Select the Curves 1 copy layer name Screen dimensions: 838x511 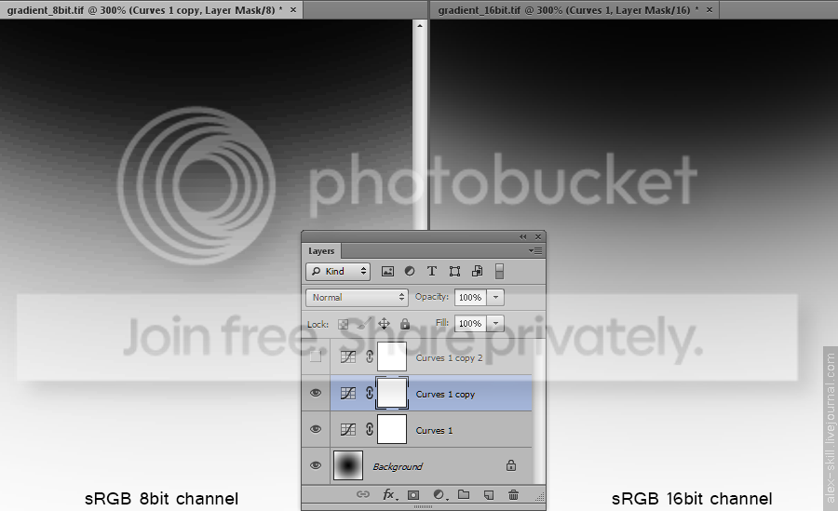tap(445, 395)
